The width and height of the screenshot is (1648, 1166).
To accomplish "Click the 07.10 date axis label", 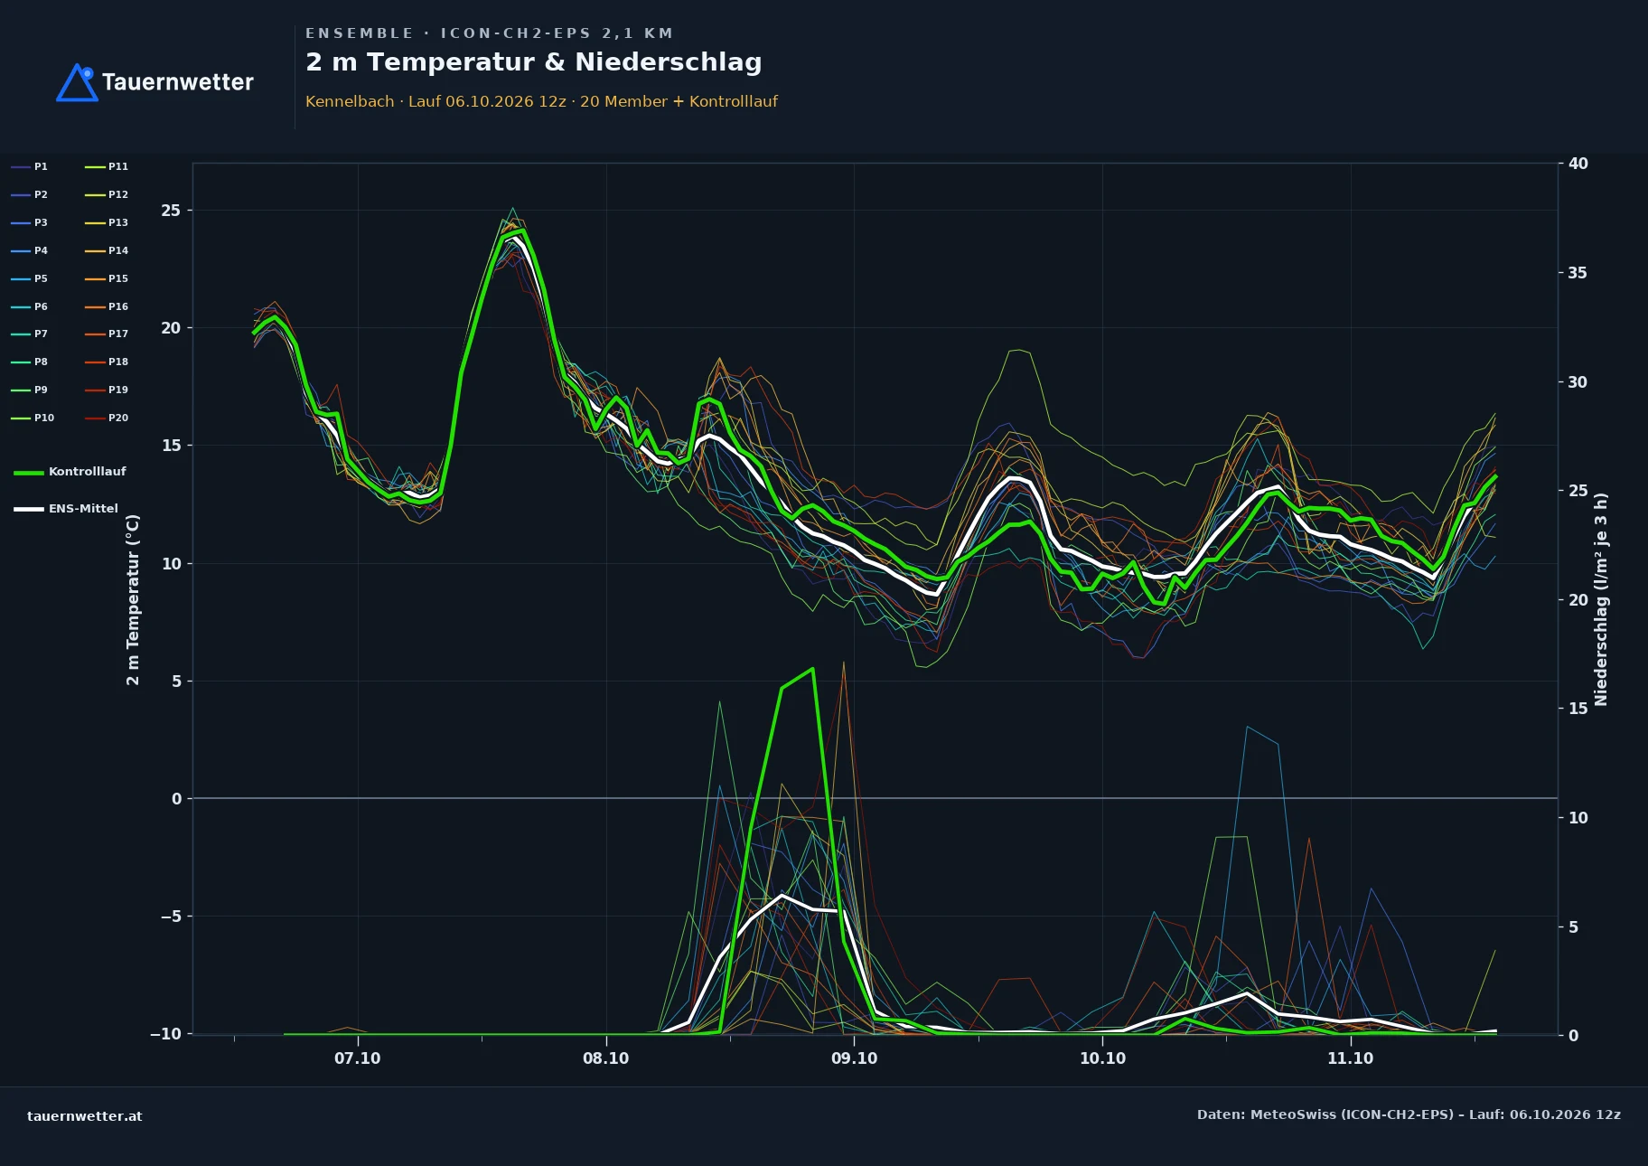I will pos(358,1058).
